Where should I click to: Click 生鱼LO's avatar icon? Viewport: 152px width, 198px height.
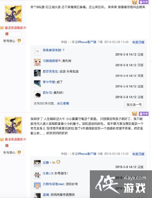click(37, 175)
